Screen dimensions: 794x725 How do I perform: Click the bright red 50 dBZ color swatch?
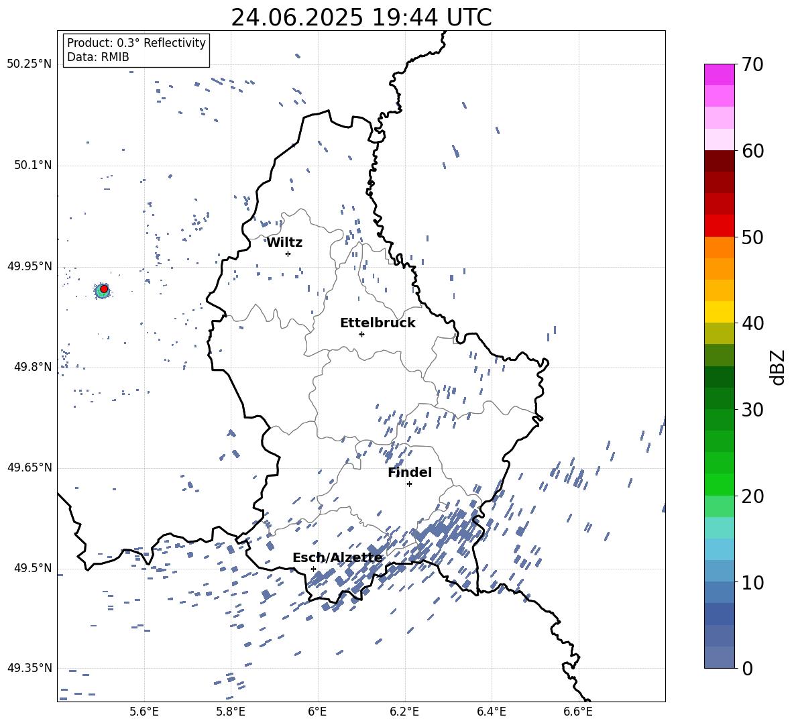click(x=720, y=226)
